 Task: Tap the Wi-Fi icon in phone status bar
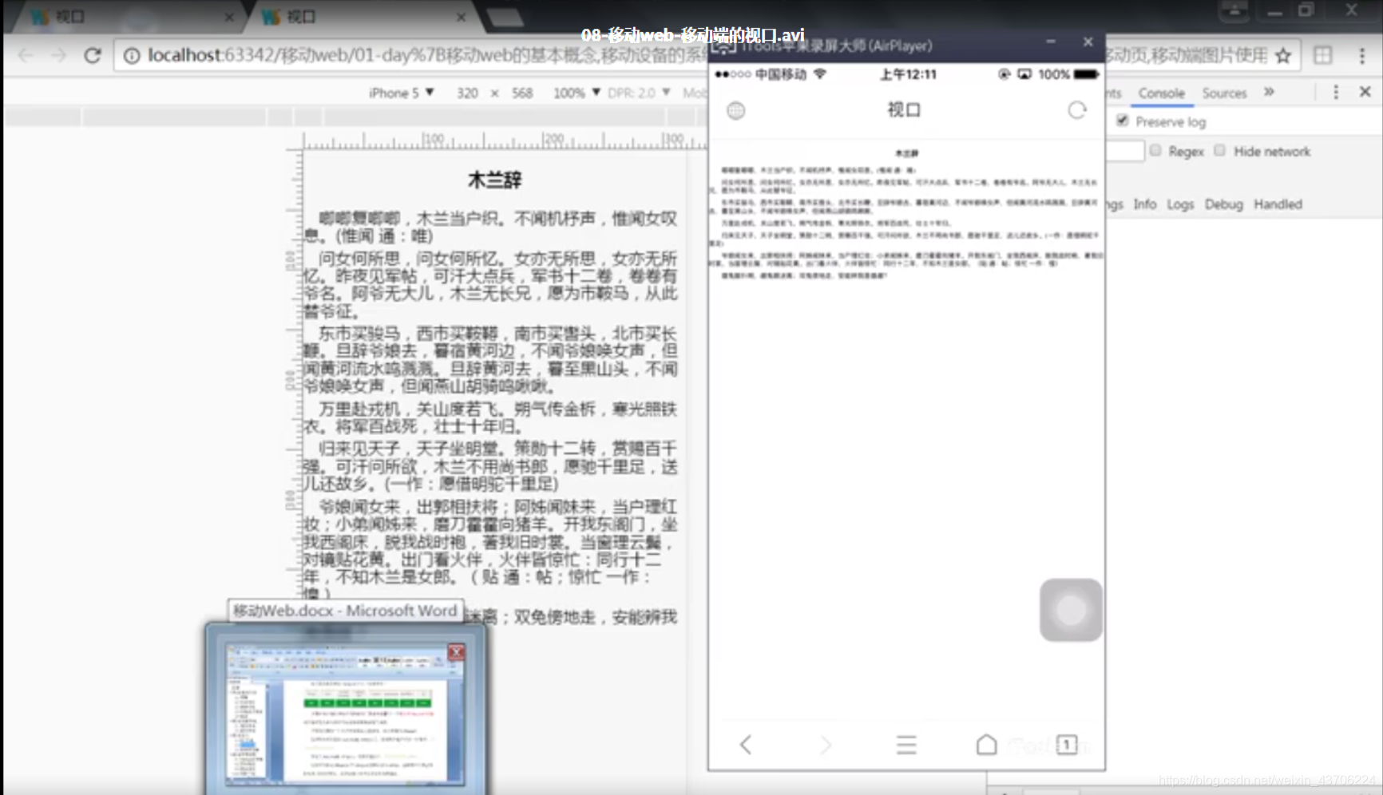[820, 73]
